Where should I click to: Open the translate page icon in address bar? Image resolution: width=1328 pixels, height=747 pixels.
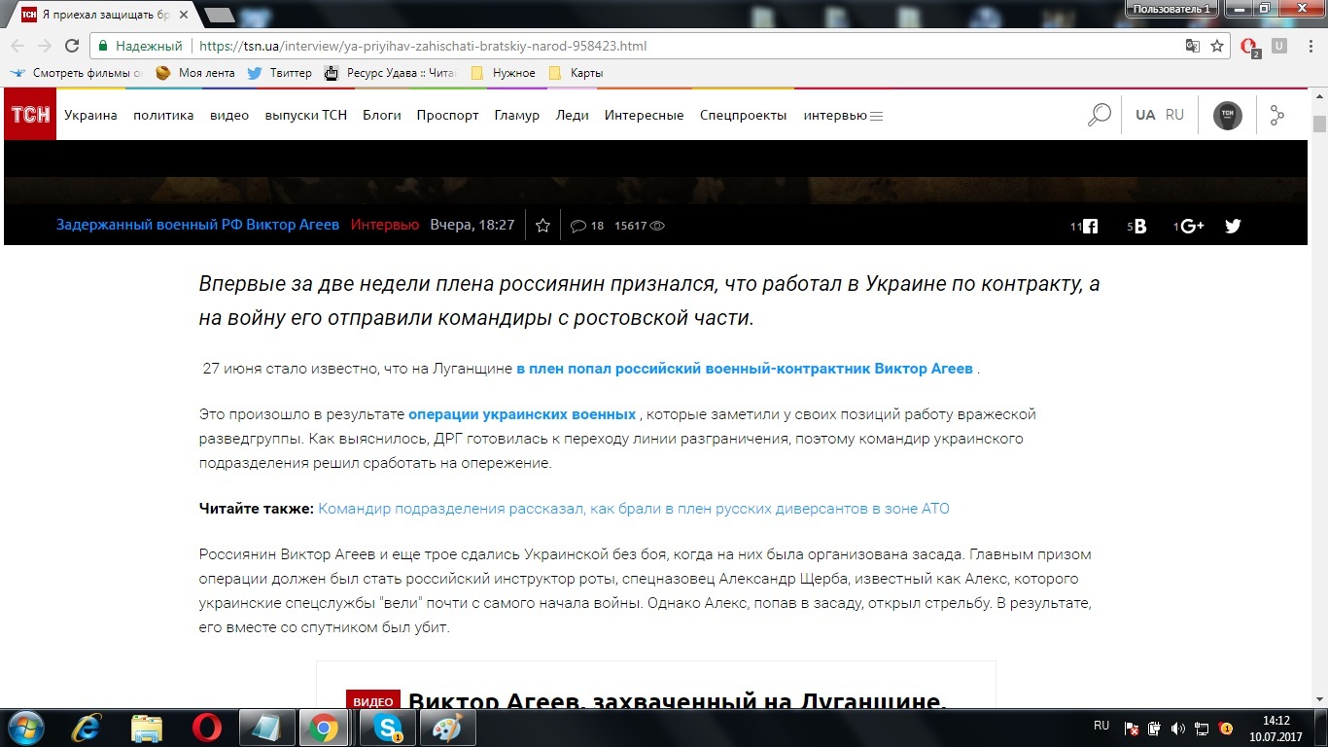coord(1192,46)
